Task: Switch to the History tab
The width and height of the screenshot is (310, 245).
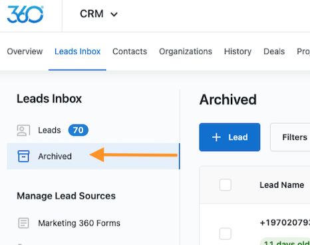Action: click(237, 51)
